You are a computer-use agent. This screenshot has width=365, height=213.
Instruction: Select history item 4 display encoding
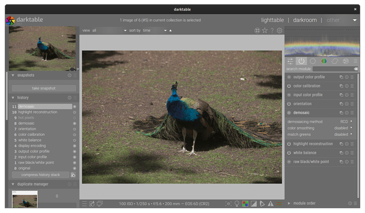[32, 146]
